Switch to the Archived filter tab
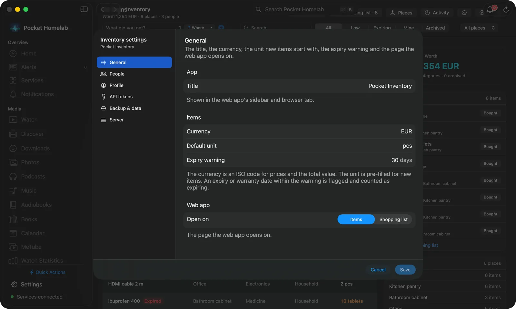Image resolution: width=516 pixels, height=309 pixels. point(435,28)
